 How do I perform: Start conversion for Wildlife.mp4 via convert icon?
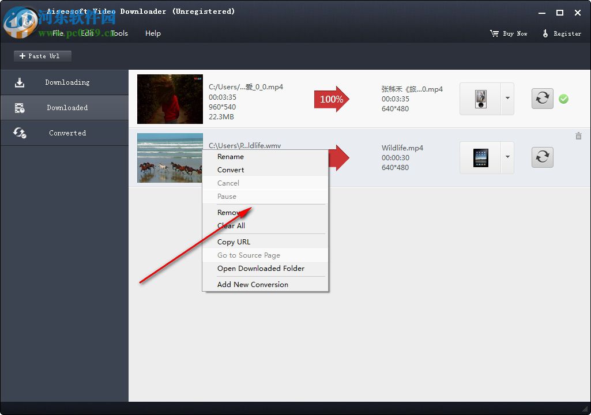pos(542,157)
